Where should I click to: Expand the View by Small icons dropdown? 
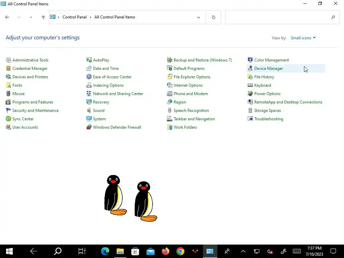[x=303, y=38]
